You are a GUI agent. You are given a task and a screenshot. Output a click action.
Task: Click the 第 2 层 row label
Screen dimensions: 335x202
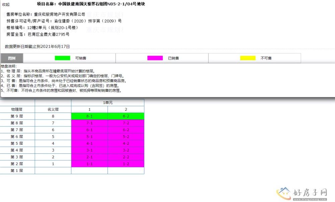pos(17,164)
